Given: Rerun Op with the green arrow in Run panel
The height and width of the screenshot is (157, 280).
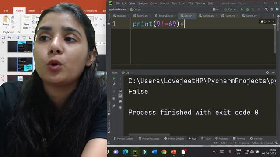Looking at the screenshot, I should point(114,78).
